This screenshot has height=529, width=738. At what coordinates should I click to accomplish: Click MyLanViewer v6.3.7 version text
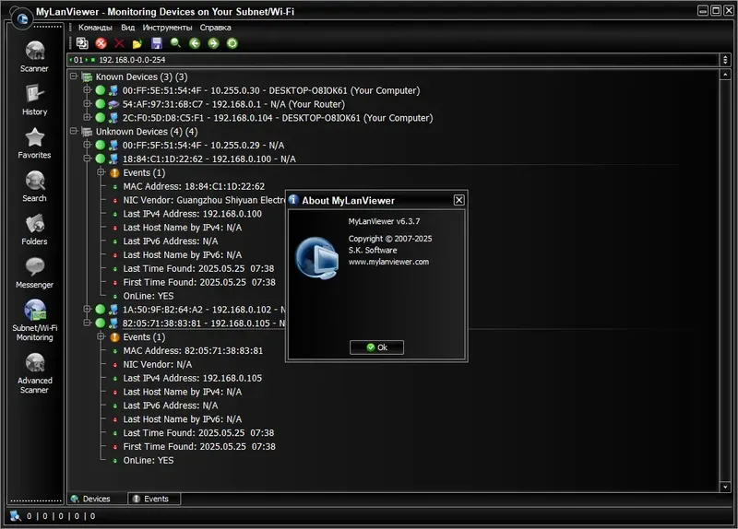coord(384,221)
